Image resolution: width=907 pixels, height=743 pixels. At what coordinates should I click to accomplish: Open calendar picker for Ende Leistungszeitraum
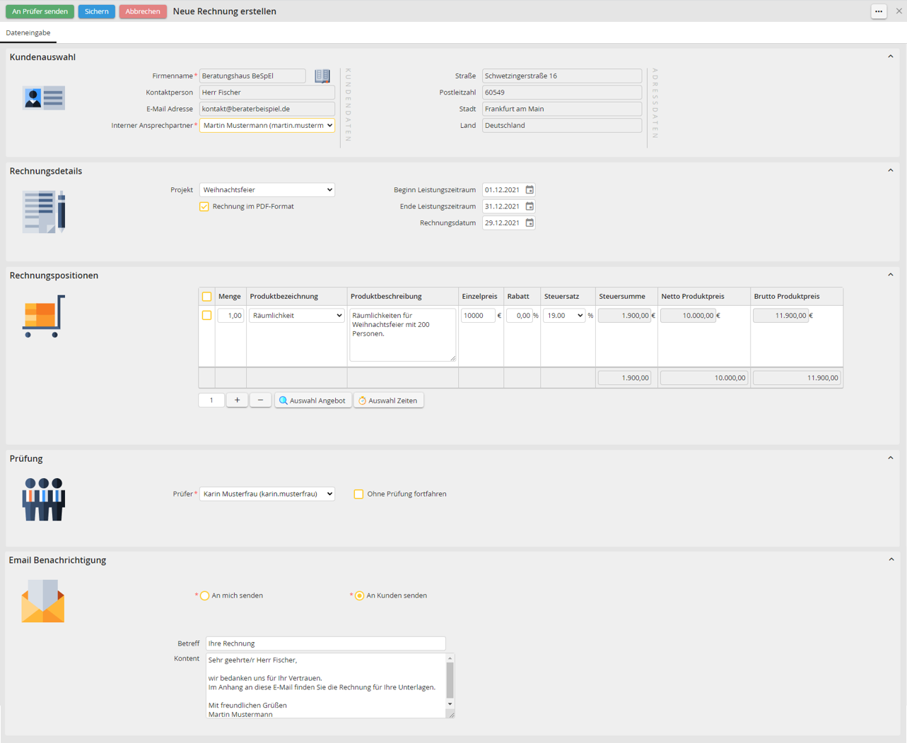(529, 206)
